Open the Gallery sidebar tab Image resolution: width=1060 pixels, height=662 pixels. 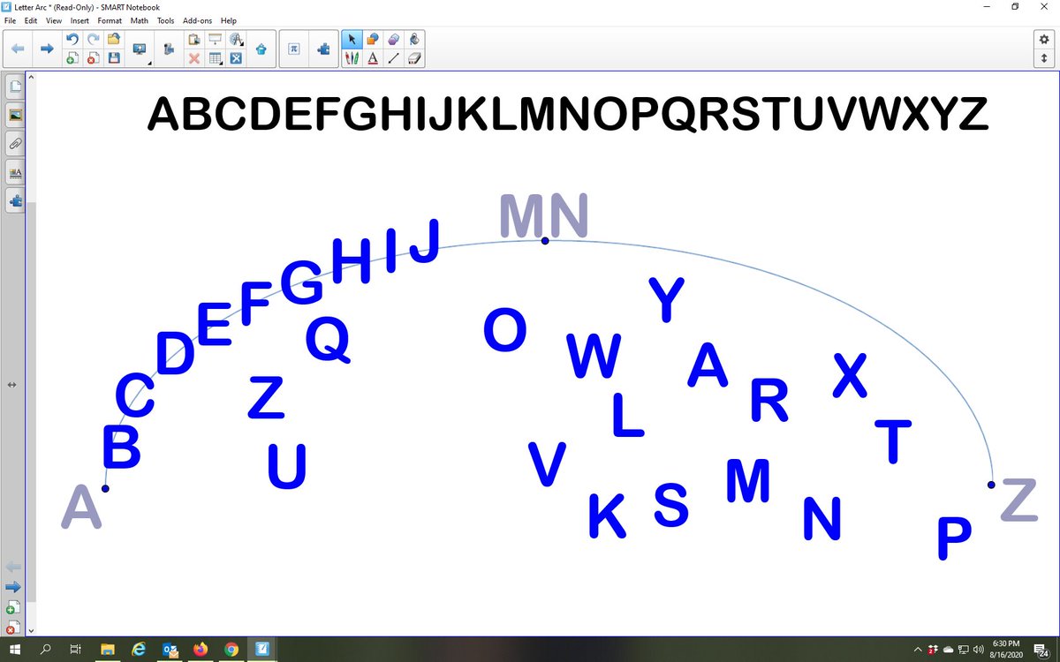point(13,114)
